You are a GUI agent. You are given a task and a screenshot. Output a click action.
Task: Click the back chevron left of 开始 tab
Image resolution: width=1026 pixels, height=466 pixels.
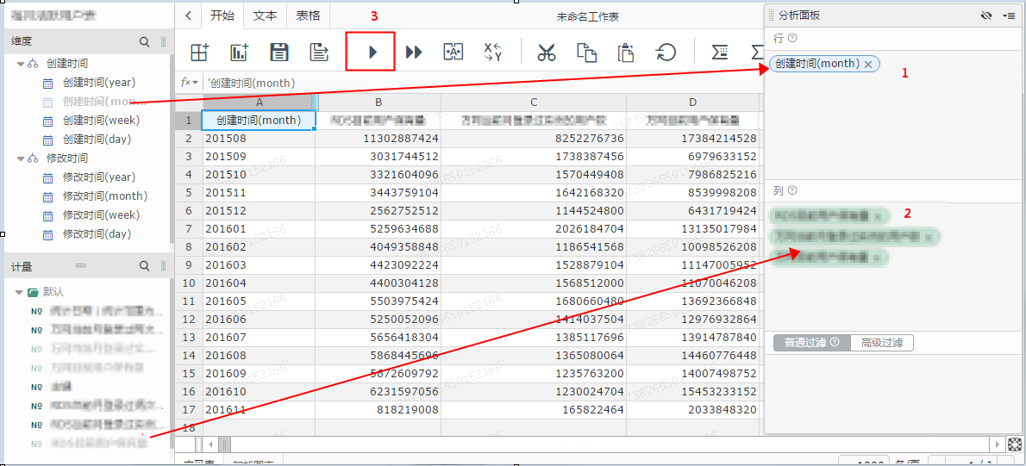click(189, 16)
